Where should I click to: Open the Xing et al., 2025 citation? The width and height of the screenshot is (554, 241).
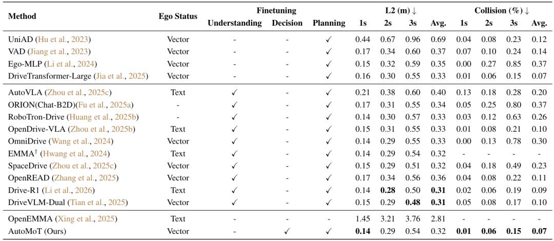[x=85, y=219]
